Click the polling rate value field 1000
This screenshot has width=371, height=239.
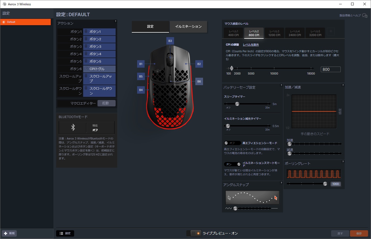point(335,184)
